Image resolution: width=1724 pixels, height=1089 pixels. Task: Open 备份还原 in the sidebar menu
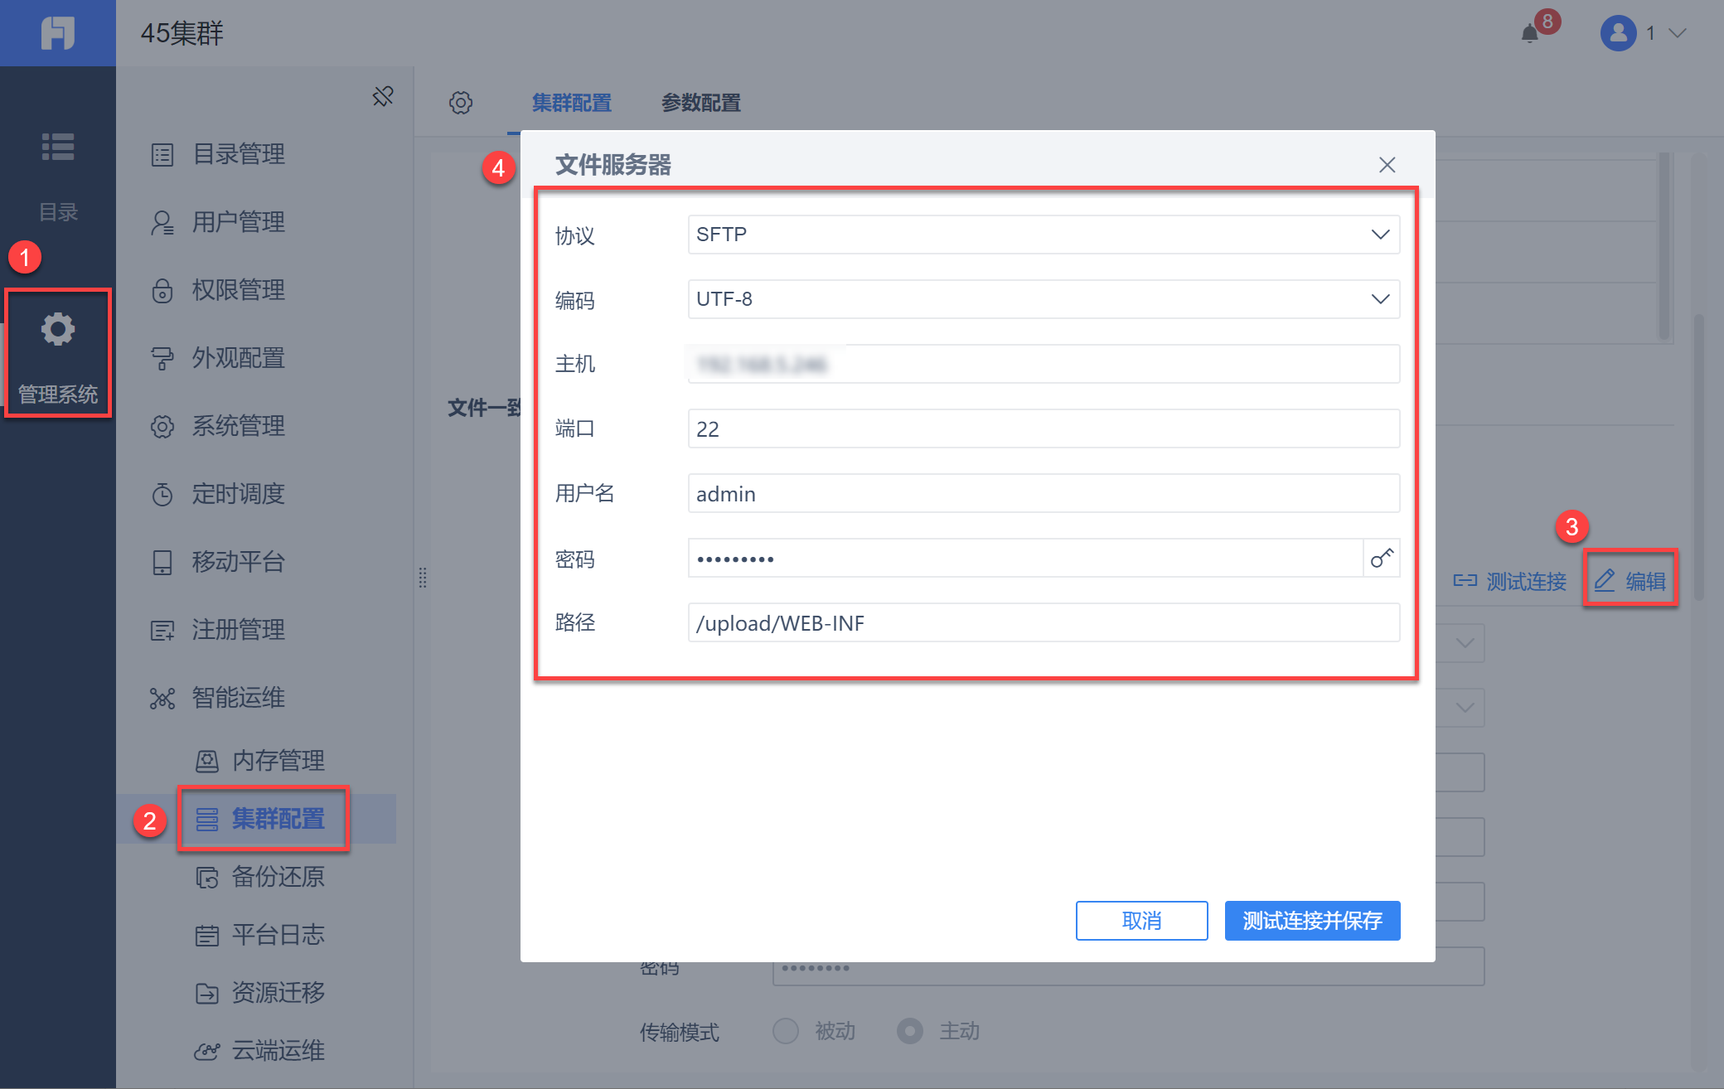[277, 877]
